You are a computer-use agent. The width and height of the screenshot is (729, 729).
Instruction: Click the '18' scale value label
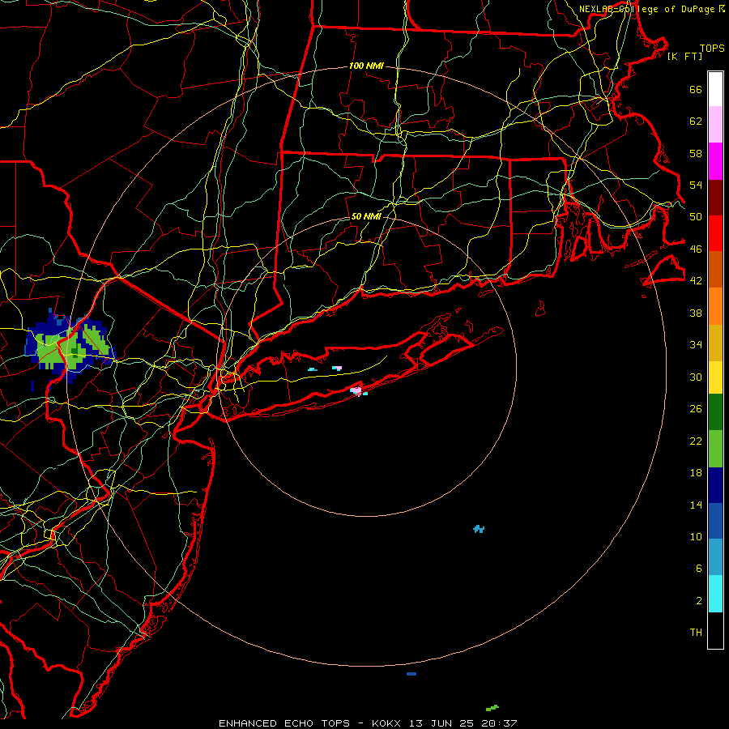coord(696,473)
